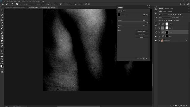
Task: Hide the Color Fill 1 layer
Action: 159,28
